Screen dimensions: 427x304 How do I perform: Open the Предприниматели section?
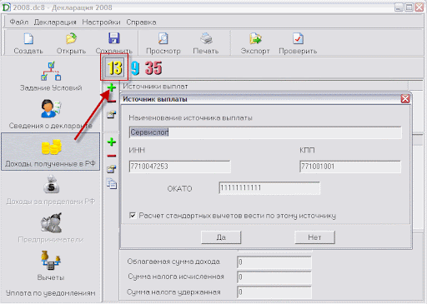[51, 227]
